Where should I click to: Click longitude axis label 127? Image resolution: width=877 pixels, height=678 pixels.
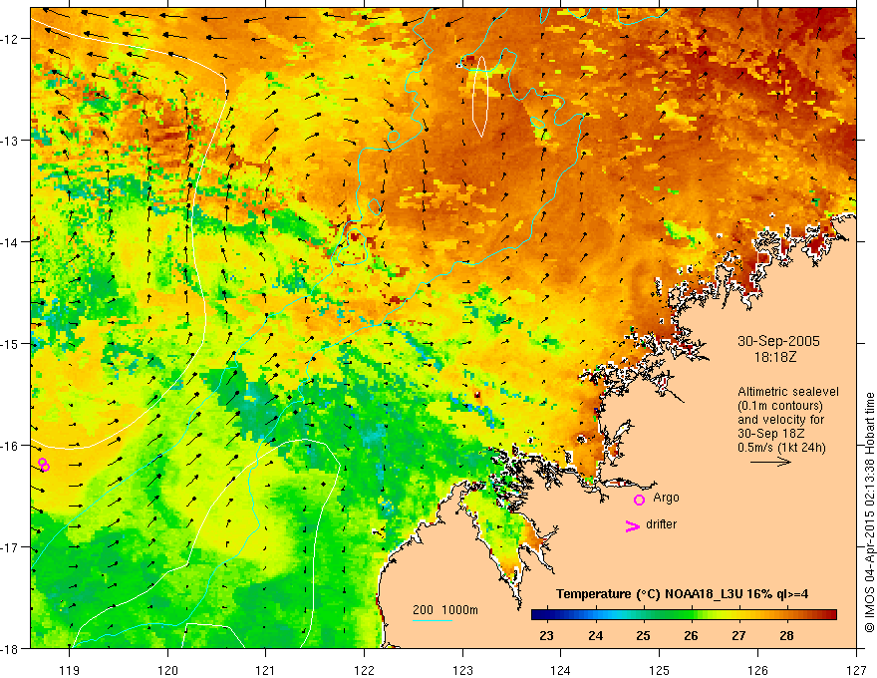click(856, 670)
